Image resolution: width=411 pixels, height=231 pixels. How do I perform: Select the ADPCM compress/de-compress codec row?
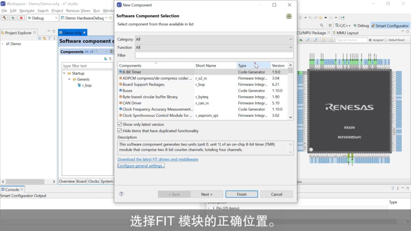(203, 78)
